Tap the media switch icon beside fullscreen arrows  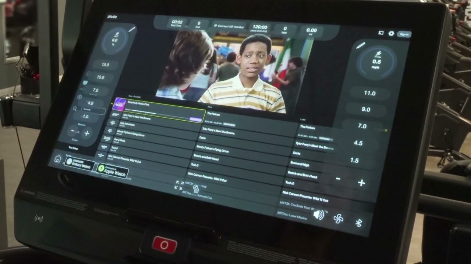(x=196, y=189)
